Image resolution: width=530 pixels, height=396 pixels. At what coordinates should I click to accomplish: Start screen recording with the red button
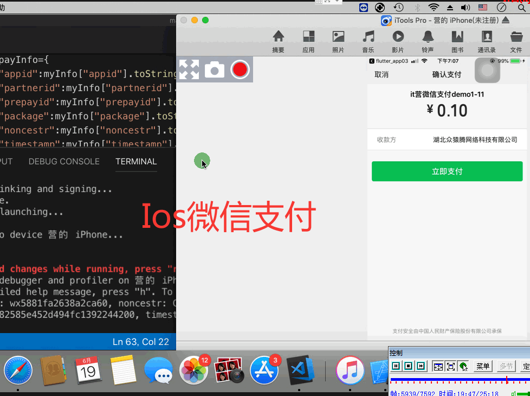point(240,69)
